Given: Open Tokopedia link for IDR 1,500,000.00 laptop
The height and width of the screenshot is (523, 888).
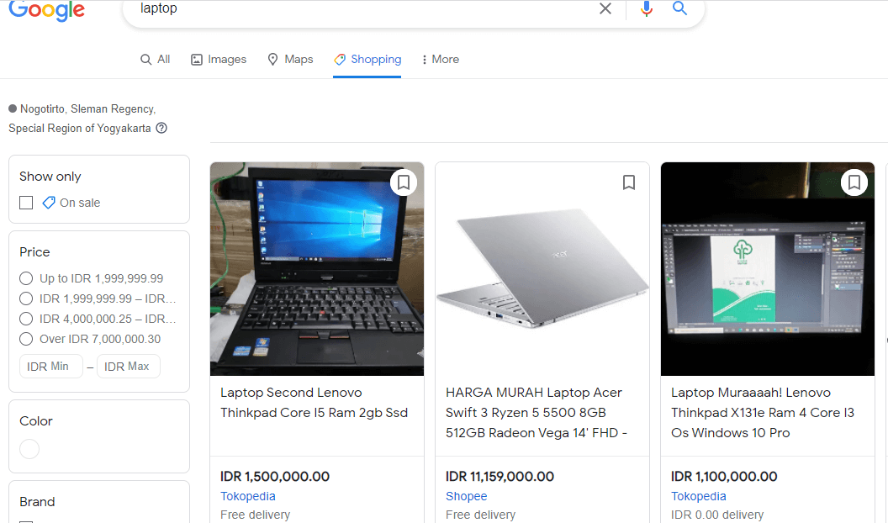Looking at the screenshot, I should (247, 496).
